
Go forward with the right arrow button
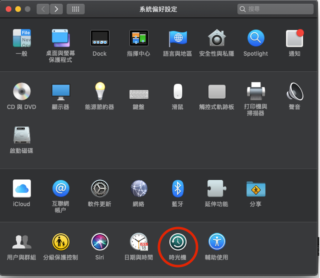click(x=56, y=9)
